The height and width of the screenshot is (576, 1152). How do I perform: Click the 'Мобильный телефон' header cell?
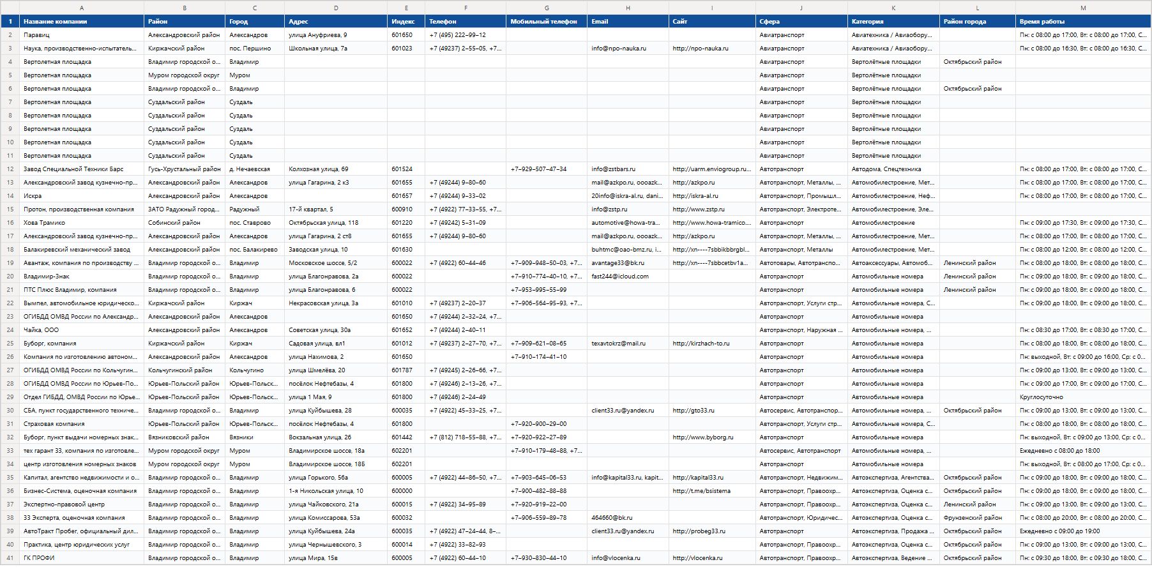click(x=547, y=22)
